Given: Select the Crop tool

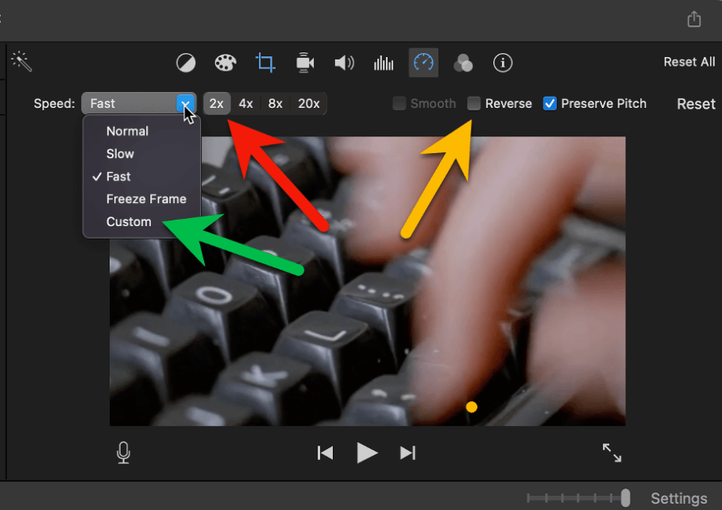Looking at the screenshot, I should tap(265, 63).
